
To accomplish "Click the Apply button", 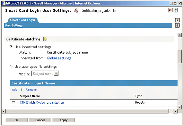I will 64,120.
